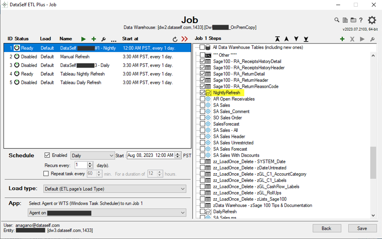
Task: Refresh the job list
Action: pos(175,39)
